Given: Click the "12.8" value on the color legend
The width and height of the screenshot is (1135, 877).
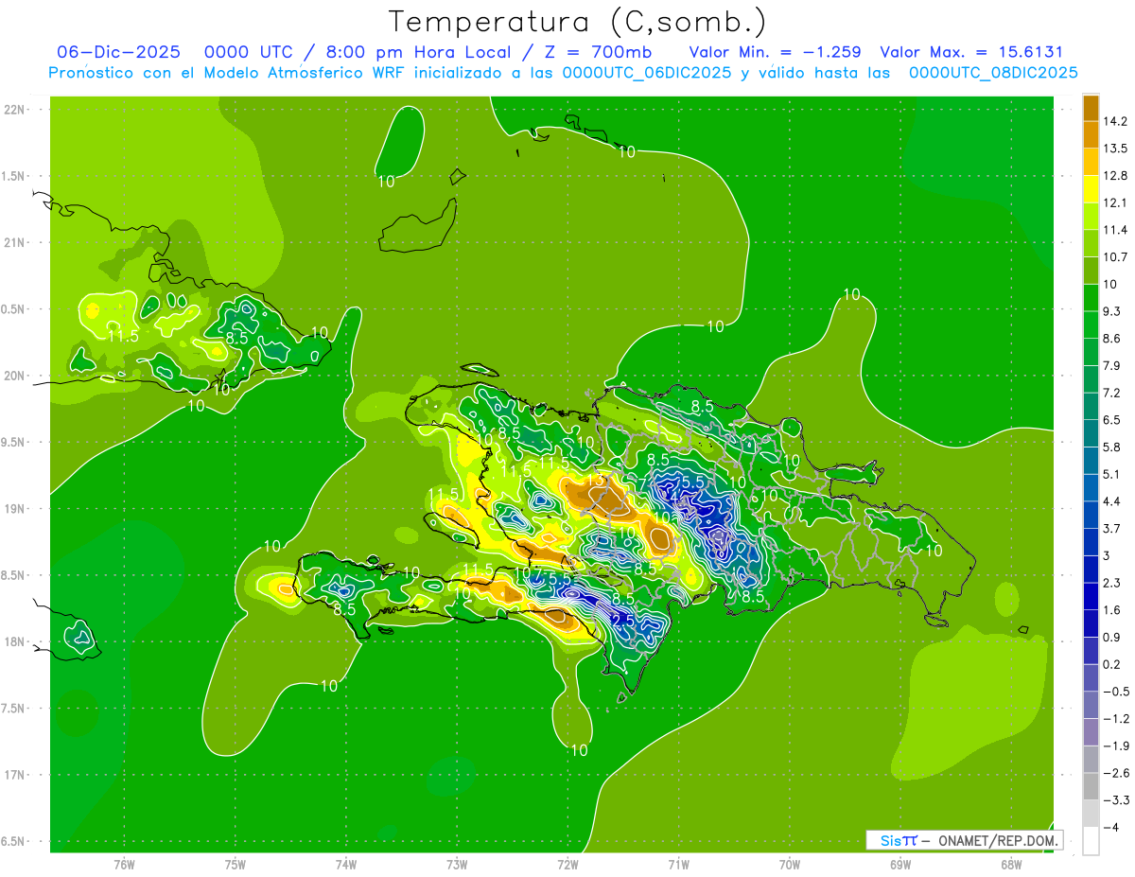Looking at the screenshot, I should point(1115,175).
